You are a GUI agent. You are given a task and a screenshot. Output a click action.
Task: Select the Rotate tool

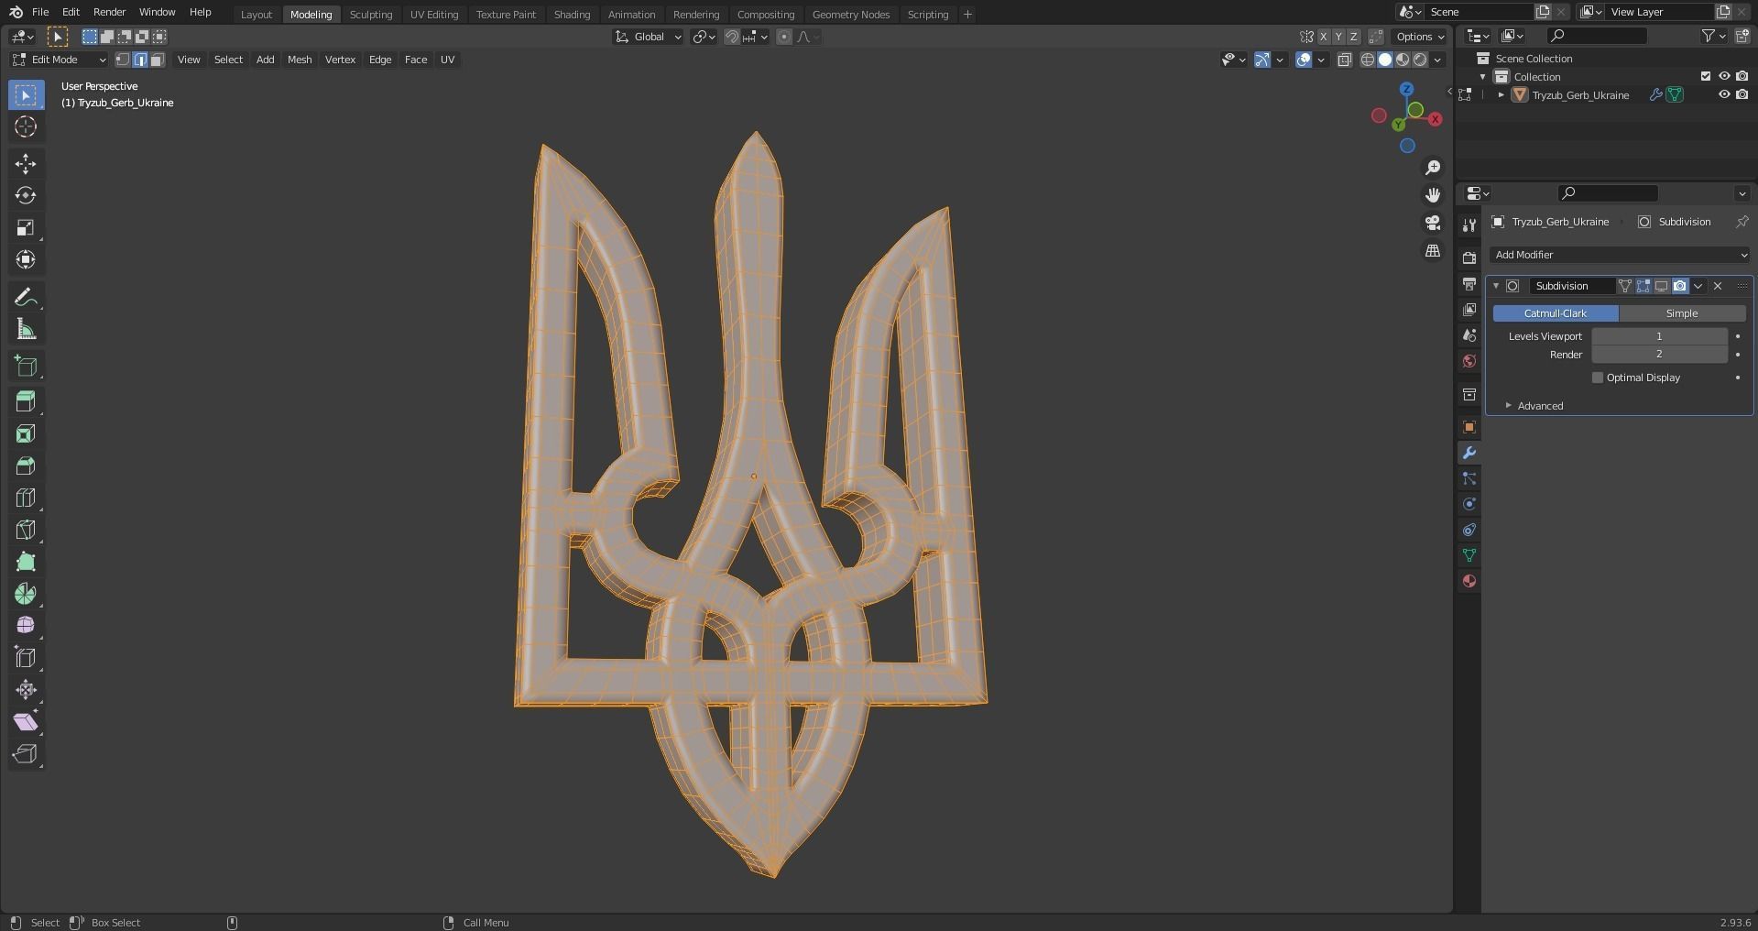click(x=26, y=195)
